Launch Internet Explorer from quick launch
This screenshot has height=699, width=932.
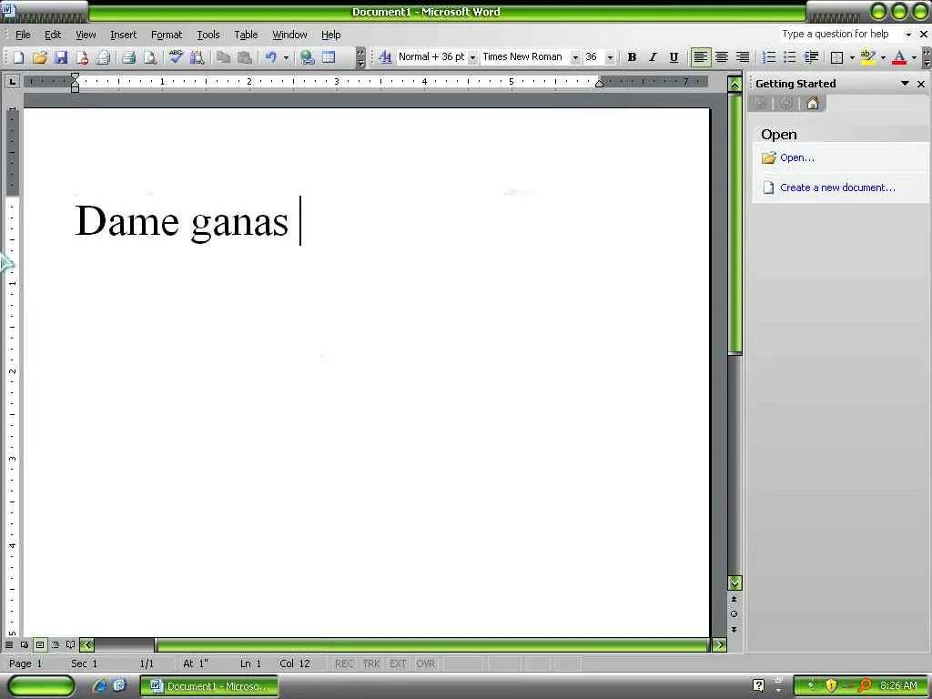[x=99, y=686]
